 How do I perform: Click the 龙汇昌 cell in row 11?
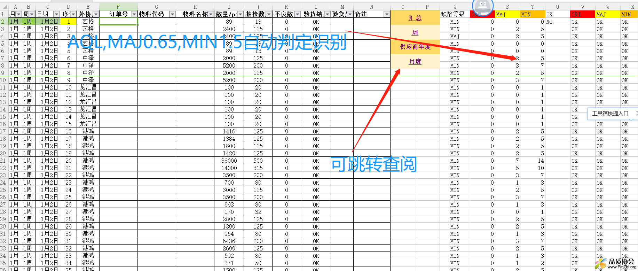(88, 87)
